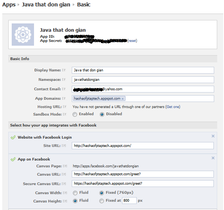224x210 pixels.
Task: Open the help tooltip for Canvas URL
Action: pos(64,174)
